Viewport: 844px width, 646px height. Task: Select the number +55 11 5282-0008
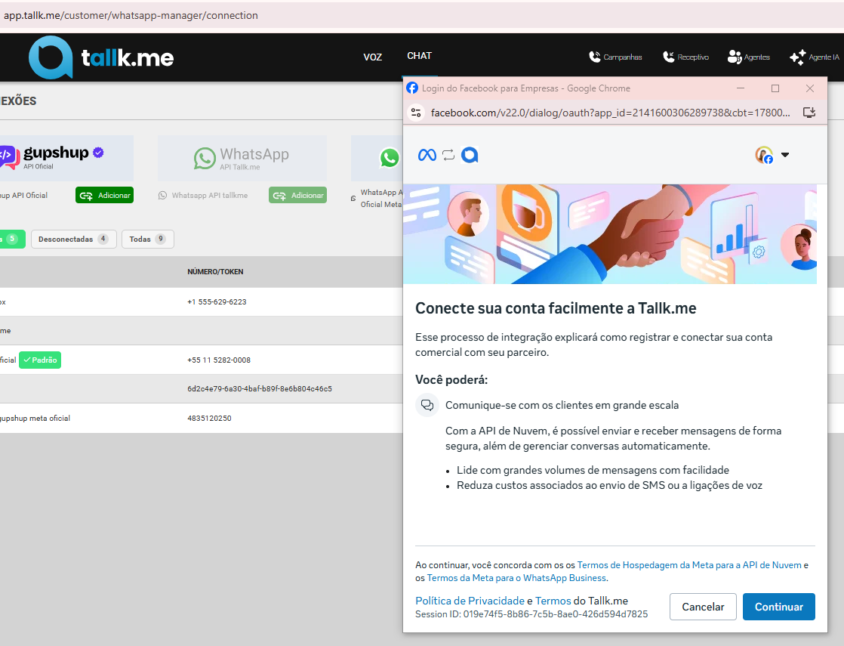pos(219,360)
